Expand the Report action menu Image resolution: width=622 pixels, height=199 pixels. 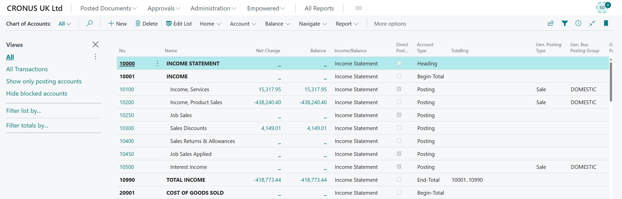coord(347,24)
